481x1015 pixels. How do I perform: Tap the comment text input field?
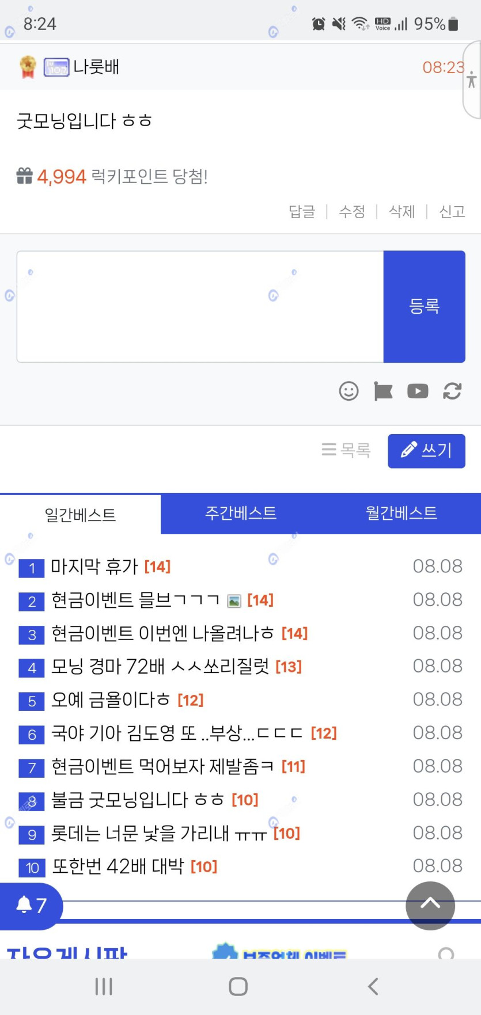click(200, 306)
